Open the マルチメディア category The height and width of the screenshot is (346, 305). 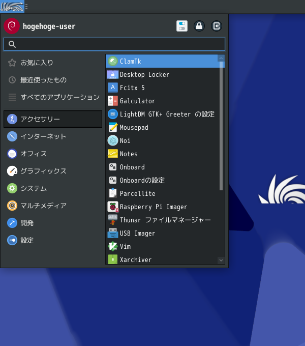coord(53,206)
